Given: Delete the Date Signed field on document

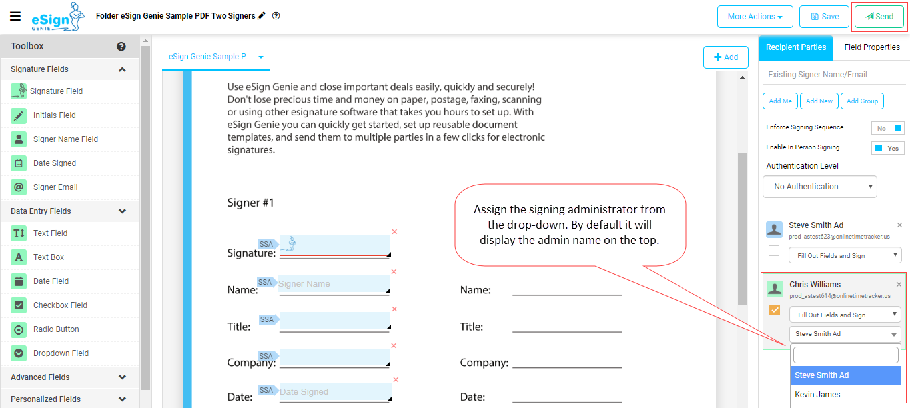Looking at the screenshot, I should click(x=394, y=380).
